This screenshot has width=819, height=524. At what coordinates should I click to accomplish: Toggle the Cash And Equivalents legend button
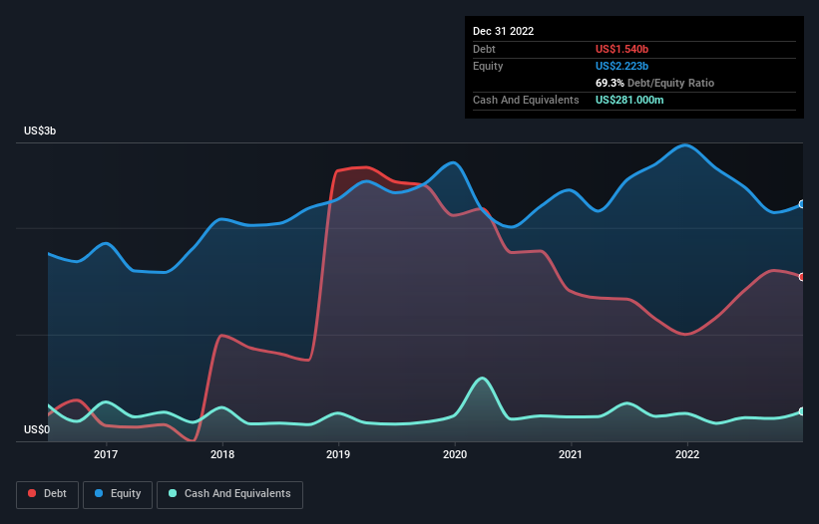pyautogui.click(x=229, y=494)
